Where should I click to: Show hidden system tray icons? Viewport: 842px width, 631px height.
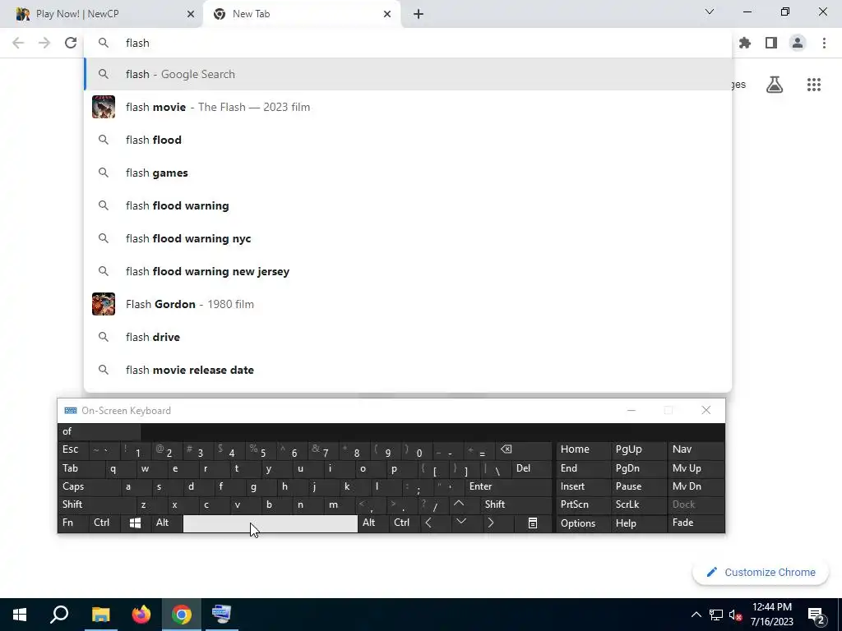click(696, 615)
